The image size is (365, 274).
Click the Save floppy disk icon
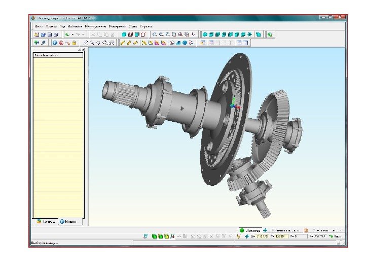coord(49,35)
